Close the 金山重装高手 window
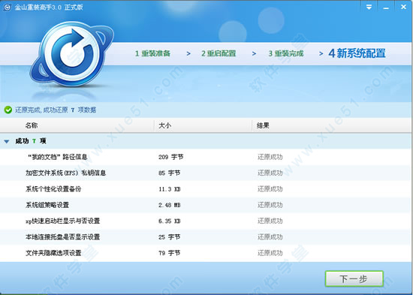This screenshot has height=295, width=413. 403,7
